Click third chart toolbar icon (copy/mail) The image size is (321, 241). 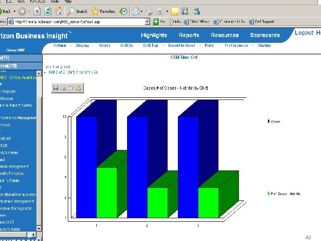pos(71,88)
